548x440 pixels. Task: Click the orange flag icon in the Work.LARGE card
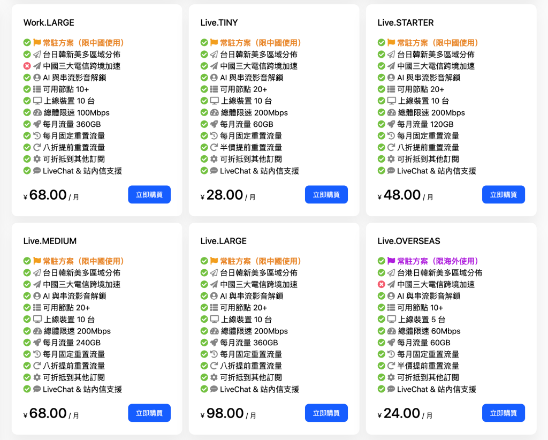point(37,43)
